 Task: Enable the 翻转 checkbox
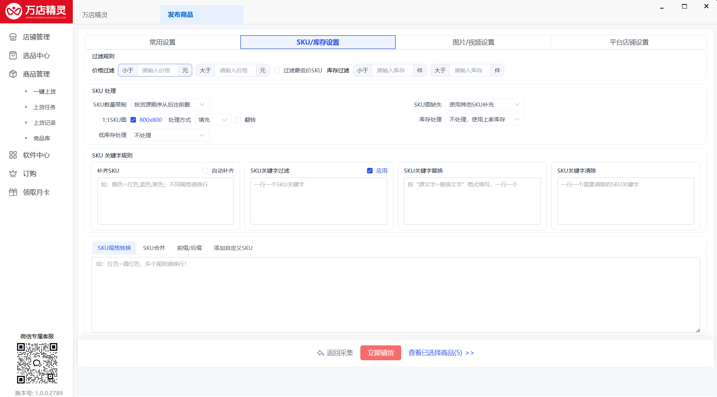pyautogui.click(x=238, y=120)
